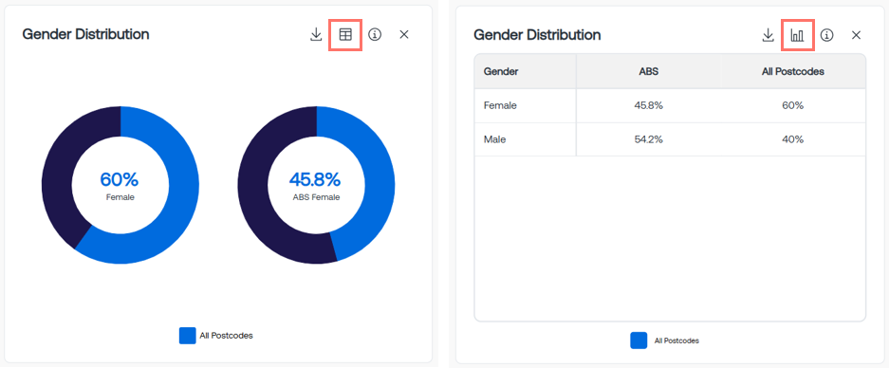Image resolution: width=889 pixels, height=368 pixels.
Task: Click the 45.8% table cell
Action: (649, 105)
